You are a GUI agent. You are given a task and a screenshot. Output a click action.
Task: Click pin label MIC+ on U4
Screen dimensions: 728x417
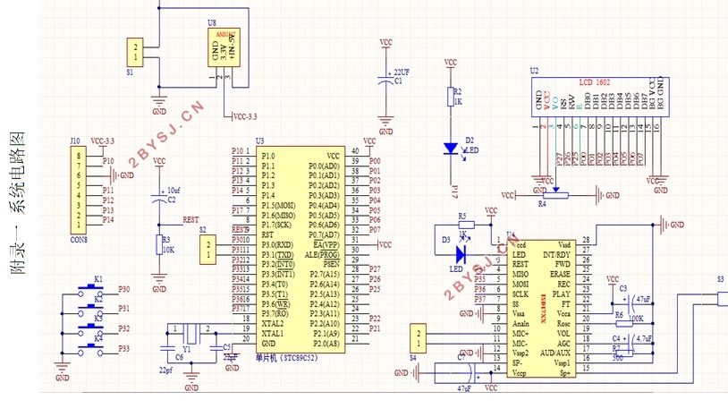pos(520,334)
